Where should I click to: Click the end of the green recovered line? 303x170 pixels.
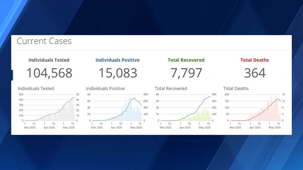pos(210,97)
